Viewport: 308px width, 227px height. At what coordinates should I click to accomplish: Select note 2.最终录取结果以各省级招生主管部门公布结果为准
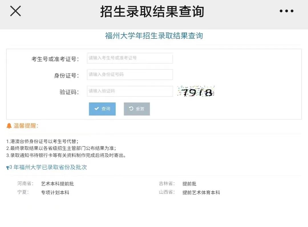(x=61, y=148)
